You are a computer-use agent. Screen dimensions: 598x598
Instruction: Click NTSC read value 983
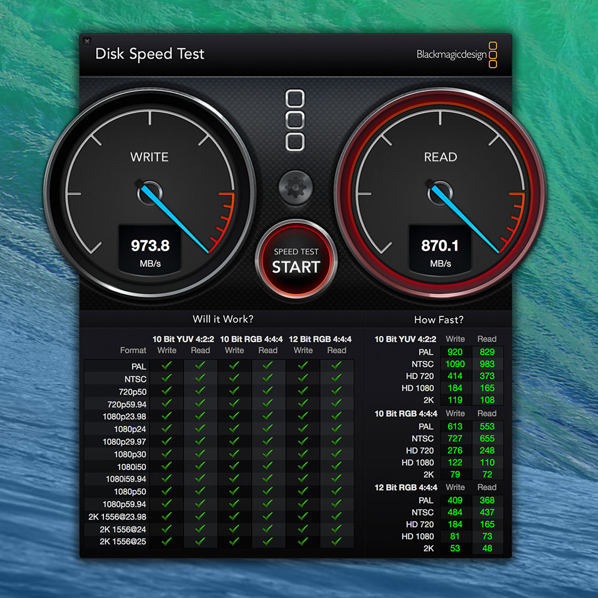point(487,364)
